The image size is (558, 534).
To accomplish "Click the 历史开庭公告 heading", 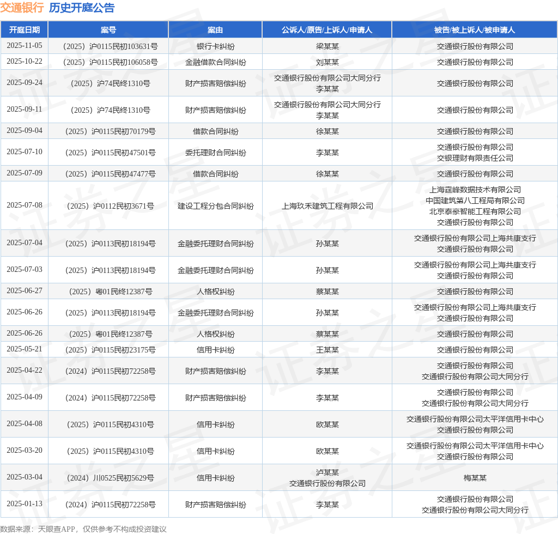I will click(82, 8).
